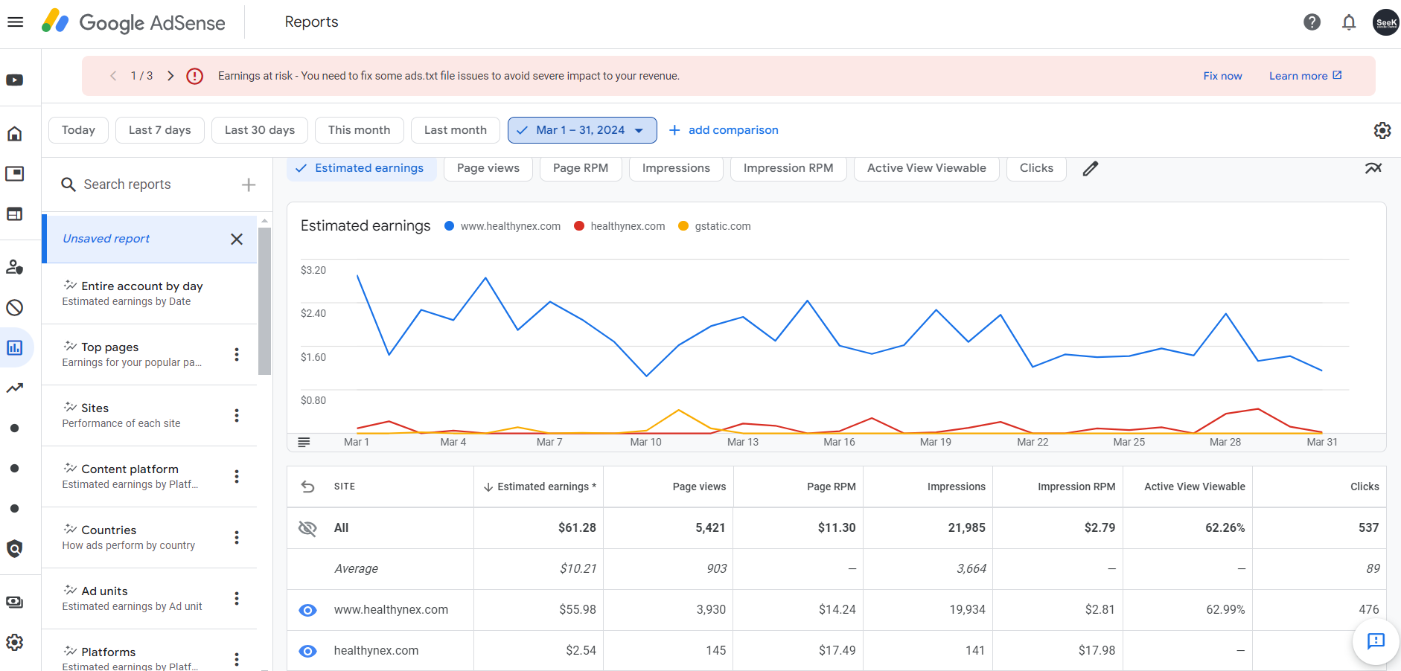Open the Mar 1 – 31, 2024 date dropdown

click(x=582, y=130)
